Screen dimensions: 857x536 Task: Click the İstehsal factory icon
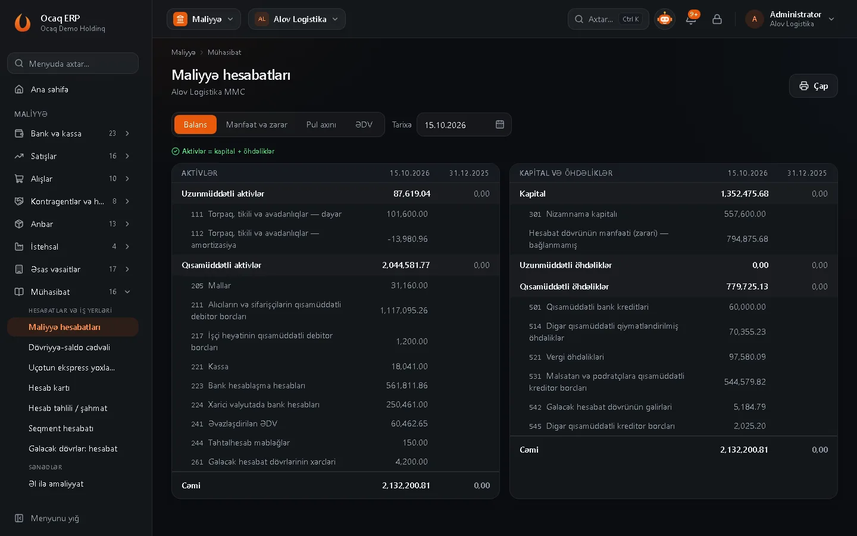click(x=19, y=247)
